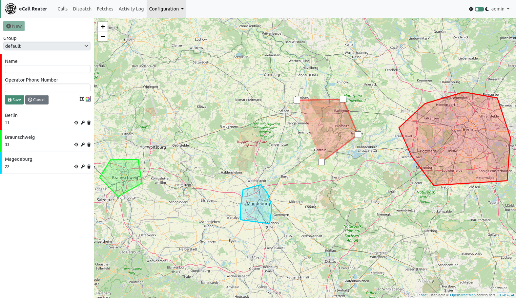
Task: Click the Operator Phone Number field
Action: point(48,88)
